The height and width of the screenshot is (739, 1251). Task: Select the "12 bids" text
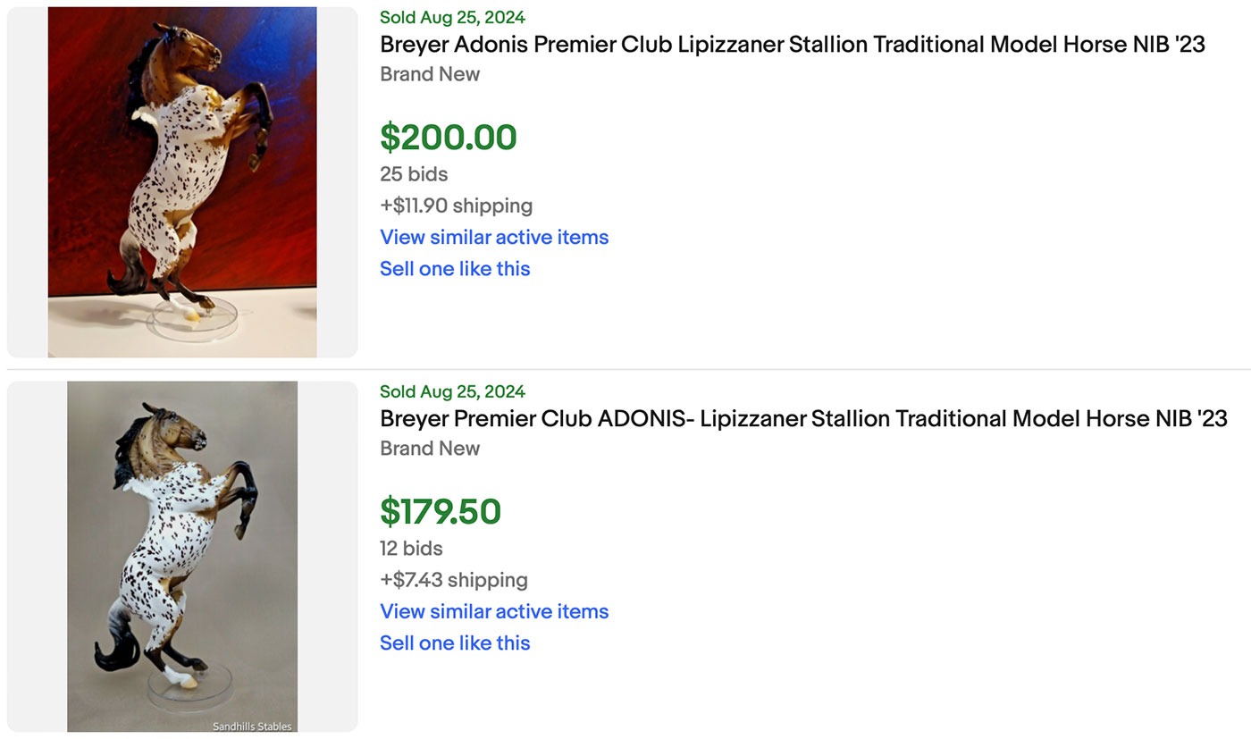click(411, 549)
